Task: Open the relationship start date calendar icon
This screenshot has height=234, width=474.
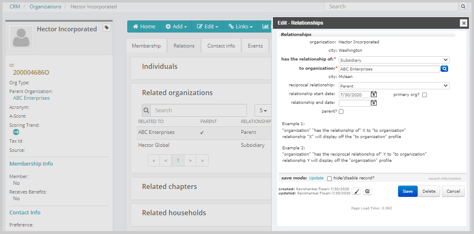Action: (373, 94)
